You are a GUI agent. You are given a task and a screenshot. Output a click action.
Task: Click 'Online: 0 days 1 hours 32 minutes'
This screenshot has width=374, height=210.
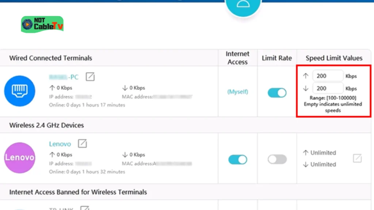[x=87, y=172]
